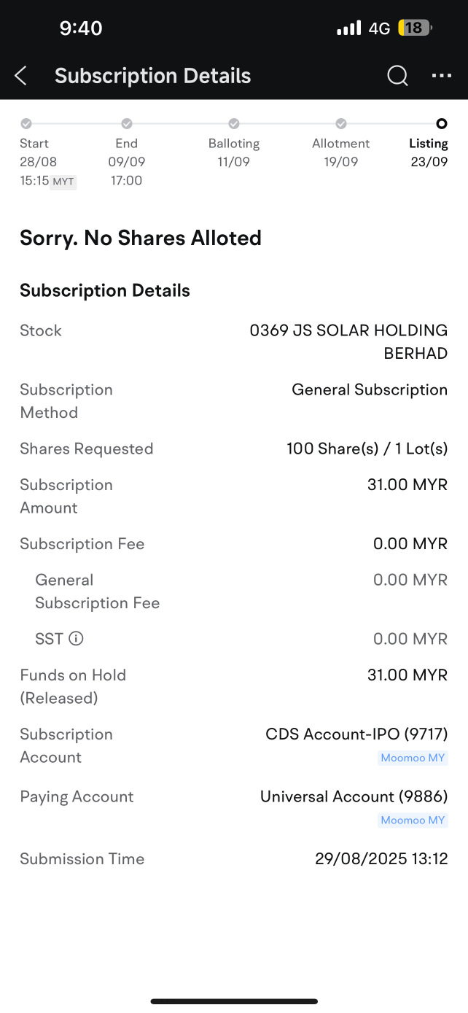Open search with magnifier icon
The height and width of the screenshot is (1013, 468).
[397, 76]
